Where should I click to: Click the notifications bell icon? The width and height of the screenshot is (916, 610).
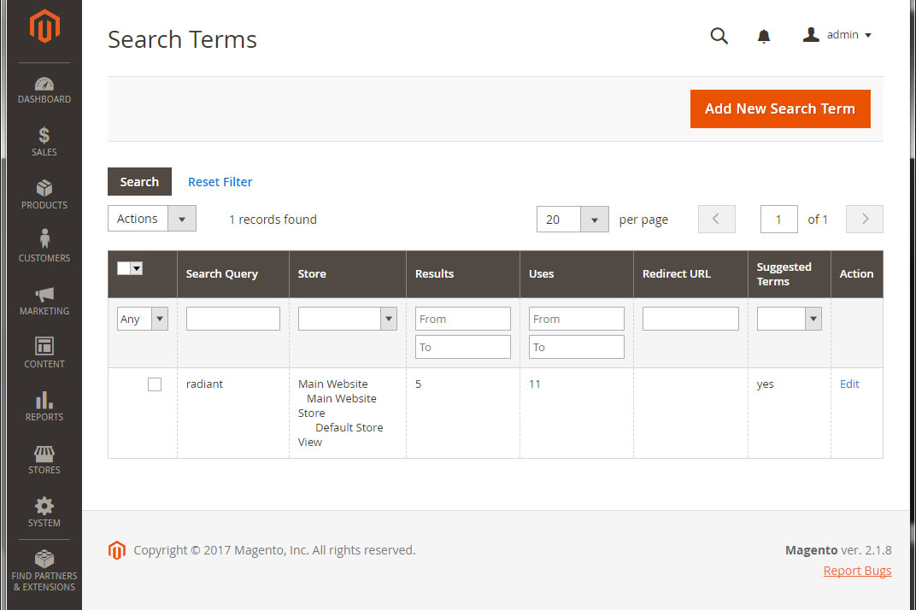point(763,36)
